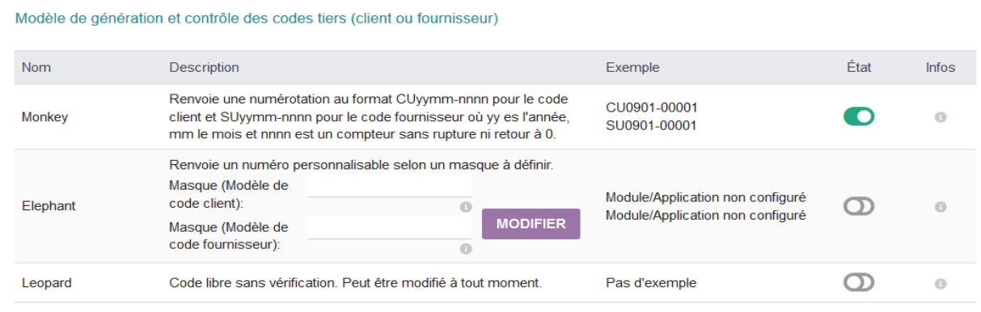Select the Description column header

click(x=204, y=68)
